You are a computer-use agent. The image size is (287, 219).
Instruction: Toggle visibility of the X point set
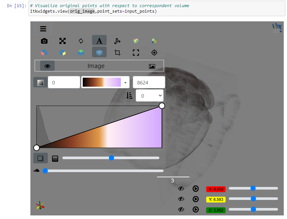coord(181,188)
